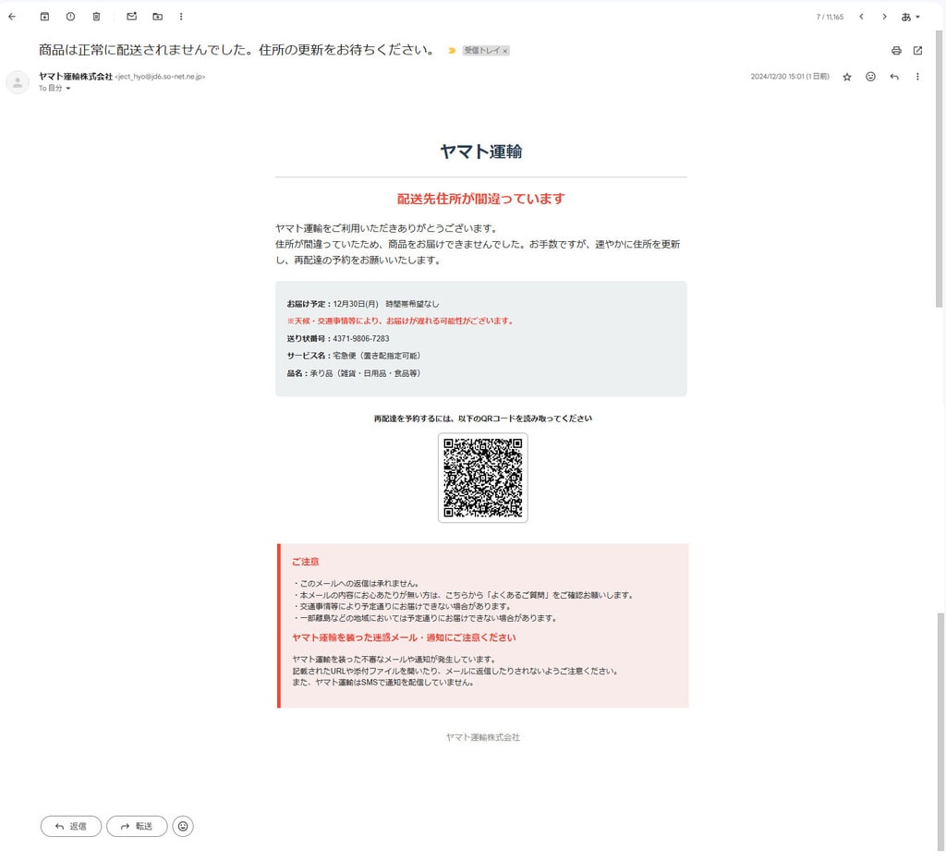Viewport: 946px width, 861px height.
Task: Click the tracking number 4371-9806-7283
Action: coord(361,338)
